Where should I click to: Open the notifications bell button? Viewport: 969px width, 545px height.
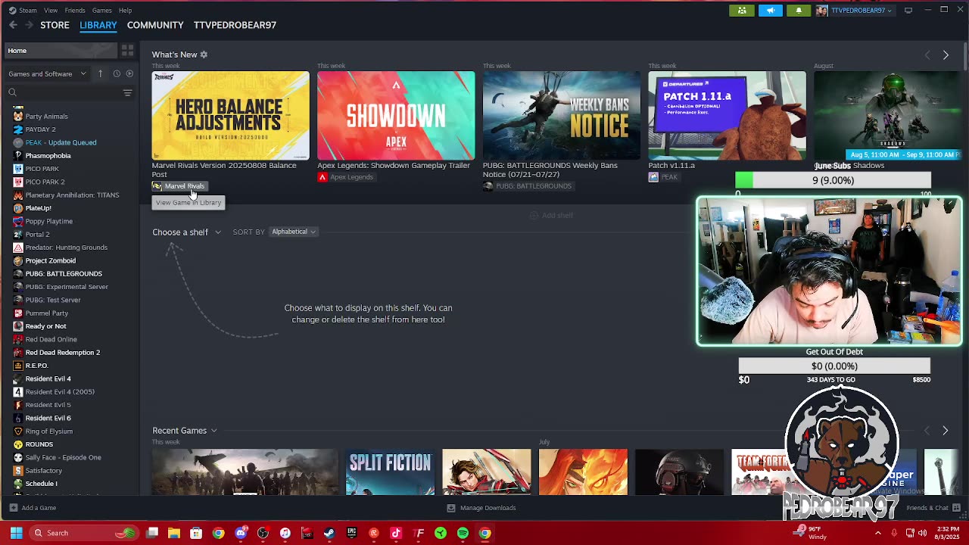point(798,10)
